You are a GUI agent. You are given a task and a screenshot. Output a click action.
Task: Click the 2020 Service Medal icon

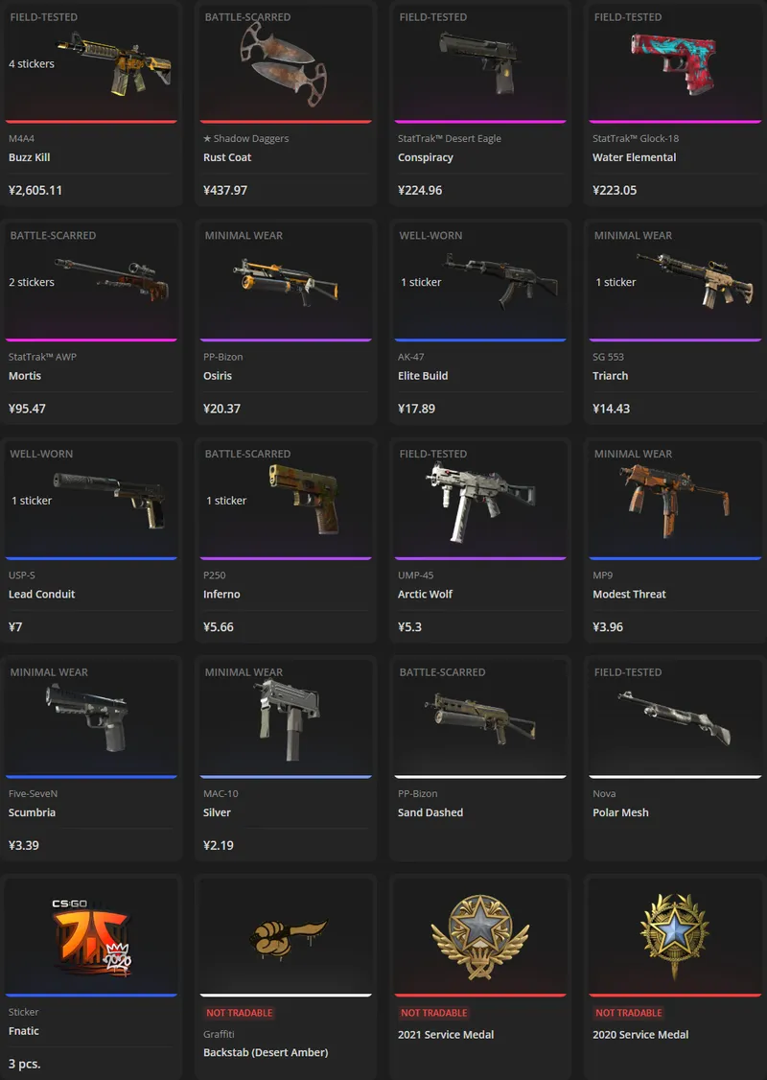point(675,937)
